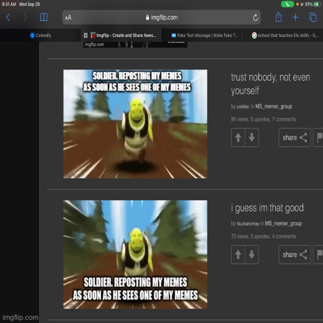Tap the 'Wed Sep 29' date text
Screen dimensions: 323x323
tap(30, 4)
